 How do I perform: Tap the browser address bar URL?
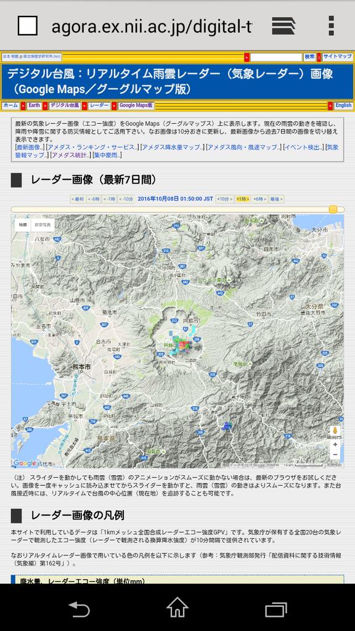152,26
